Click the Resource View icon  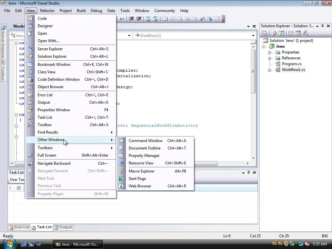[x=121, y=163]
